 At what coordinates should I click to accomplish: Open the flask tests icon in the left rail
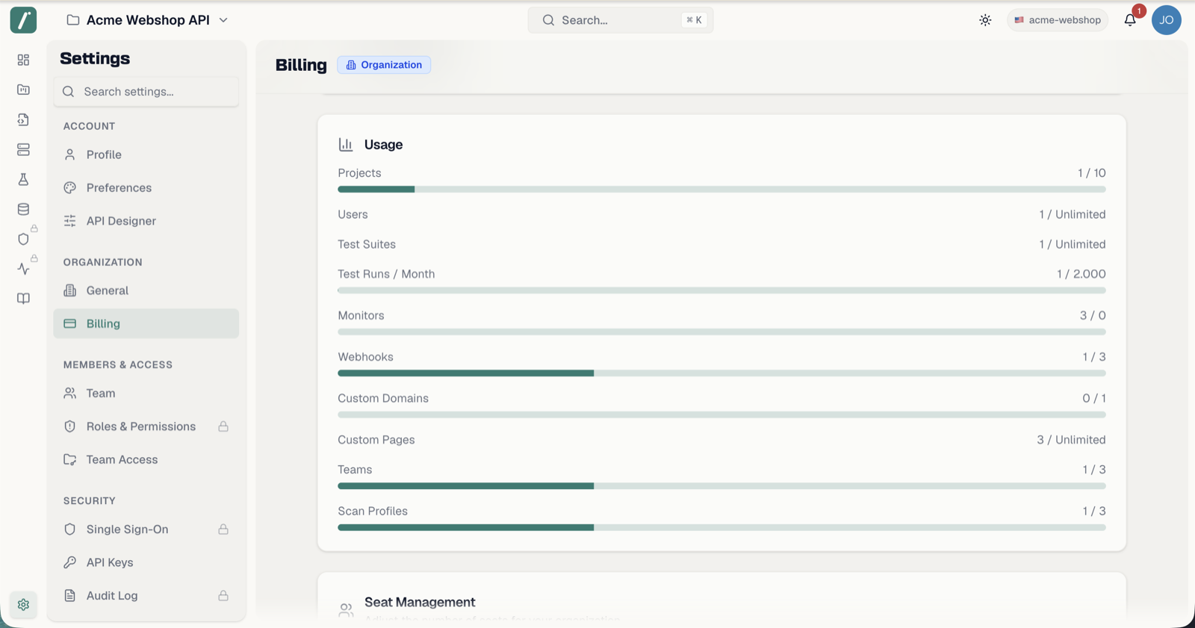coord(23,179)
